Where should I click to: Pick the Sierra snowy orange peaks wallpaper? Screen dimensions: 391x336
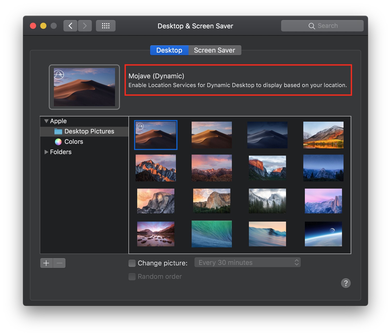coord(156,168)
